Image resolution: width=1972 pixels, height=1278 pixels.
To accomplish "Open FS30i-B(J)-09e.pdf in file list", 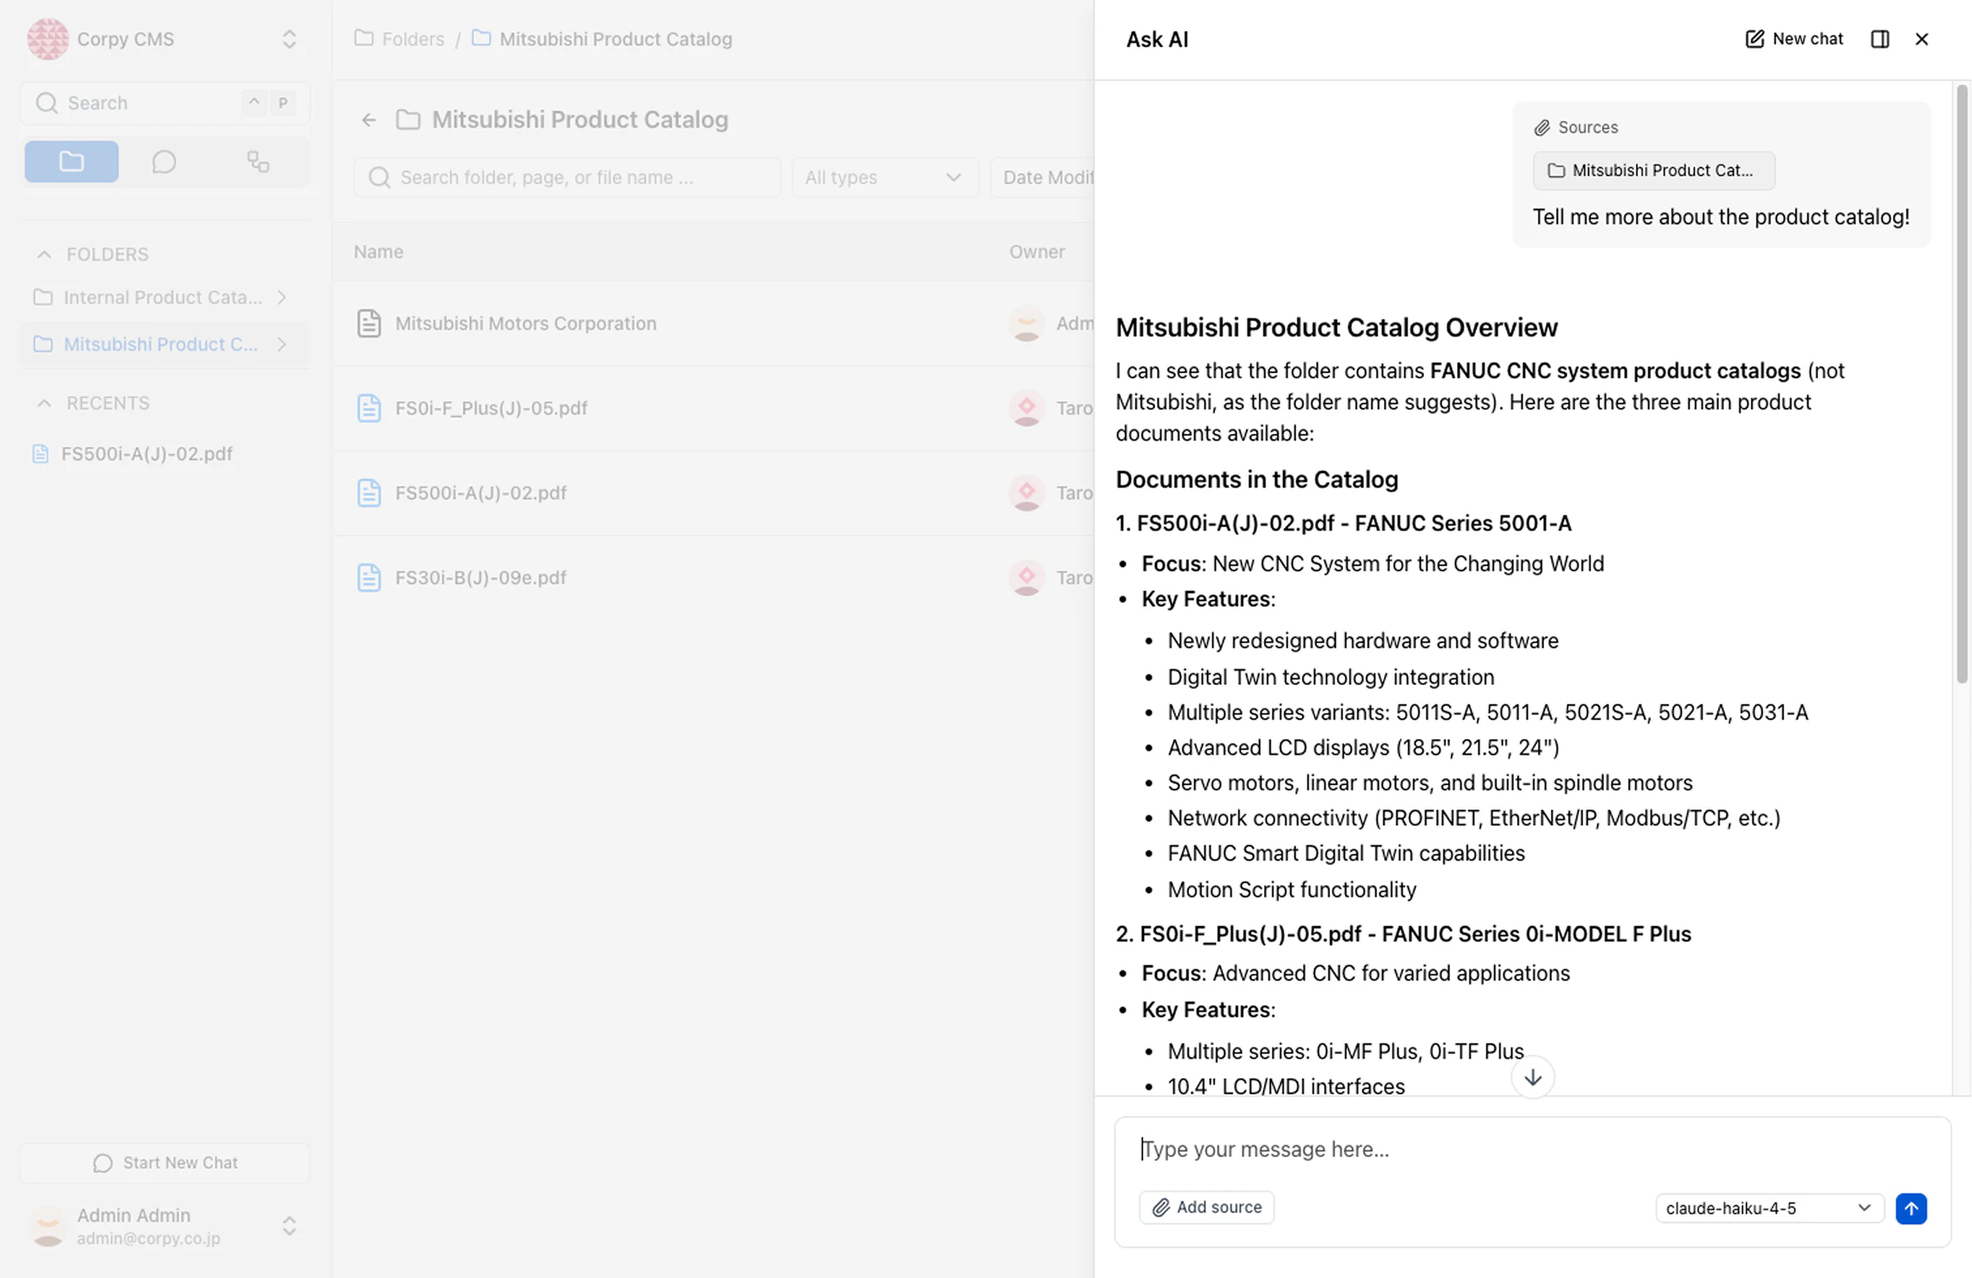I will coord(480,577).
